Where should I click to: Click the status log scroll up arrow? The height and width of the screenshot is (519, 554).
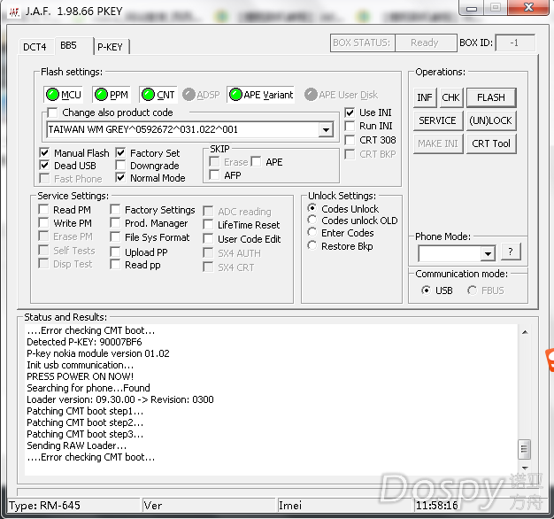click(525, 332)
